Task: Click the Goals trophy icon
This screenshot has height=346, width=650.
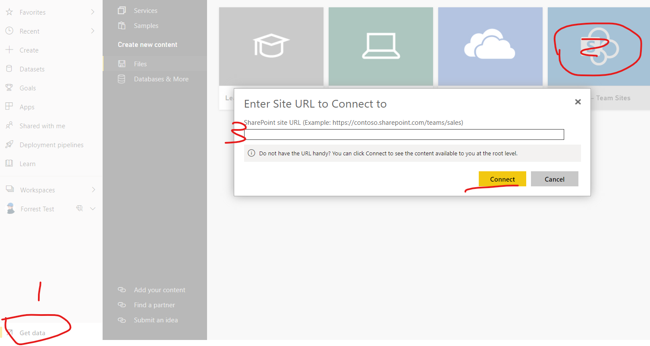Action: [9, 88]
